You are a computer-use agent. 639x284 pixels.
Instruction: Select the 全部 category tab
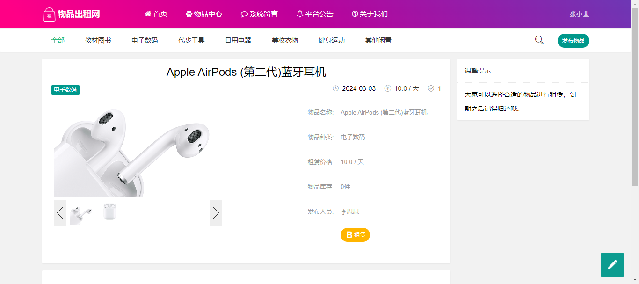58,40
